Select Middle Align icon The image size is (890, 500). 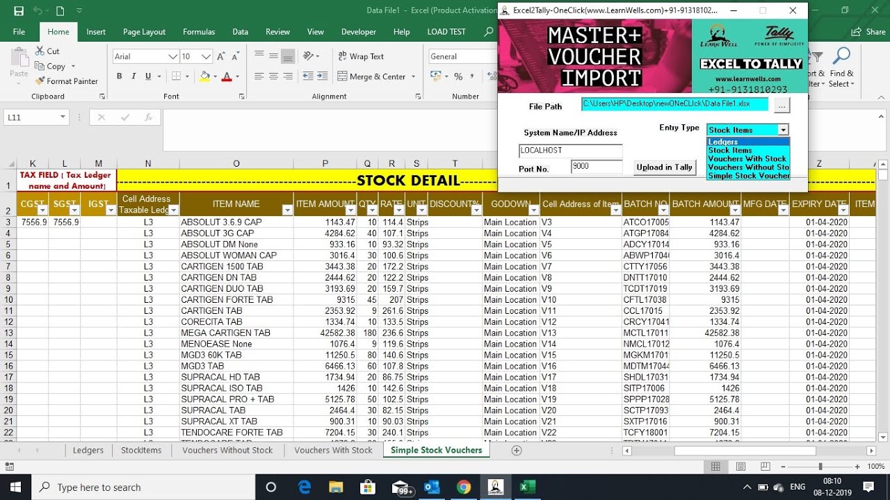(273, 56)
